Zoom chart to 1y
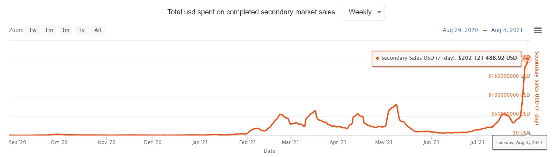This screenshot has height=157, width=553. pyautogui.click(x=82, y=30)
